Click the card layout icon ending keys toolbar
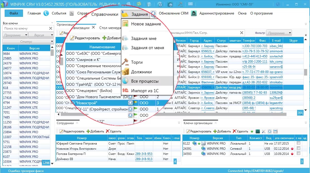Screen dimensions: 310x173 pyautogui.click(x=275, y=131)
